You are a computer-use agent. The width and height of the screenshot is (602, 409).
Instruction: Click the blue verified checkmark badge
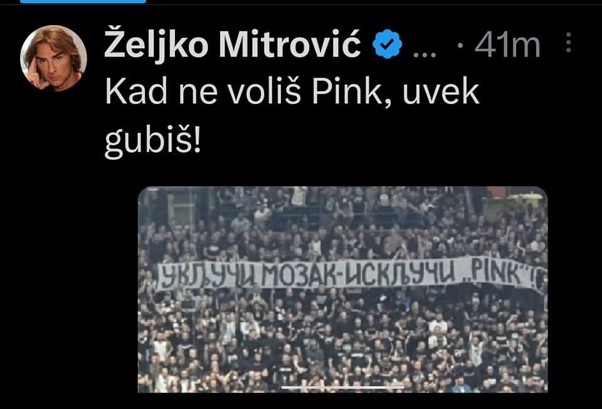(387, 44)
